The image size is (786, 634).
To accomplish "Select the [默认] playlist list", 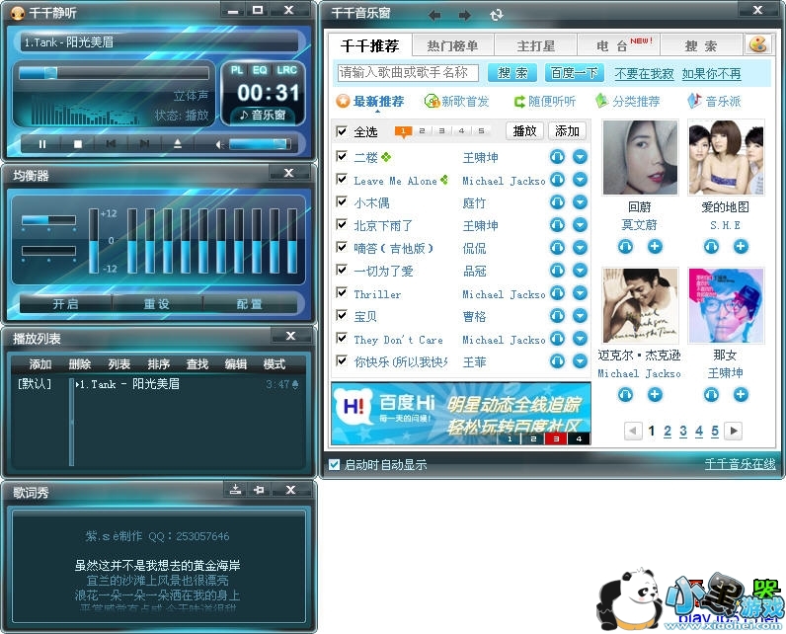I will [35, 384].
